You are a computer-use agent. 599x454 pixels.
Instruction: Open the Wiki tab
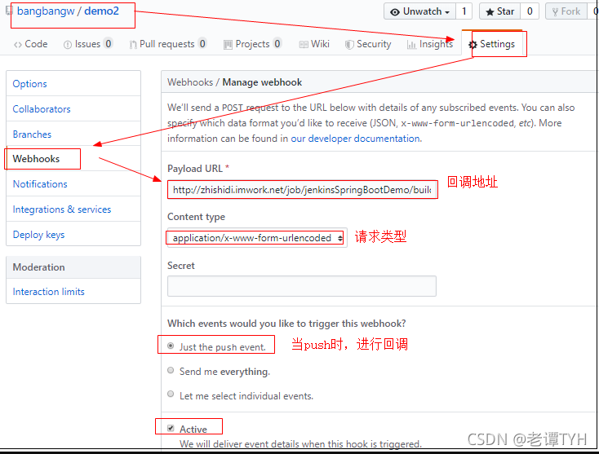coord(314,44)
